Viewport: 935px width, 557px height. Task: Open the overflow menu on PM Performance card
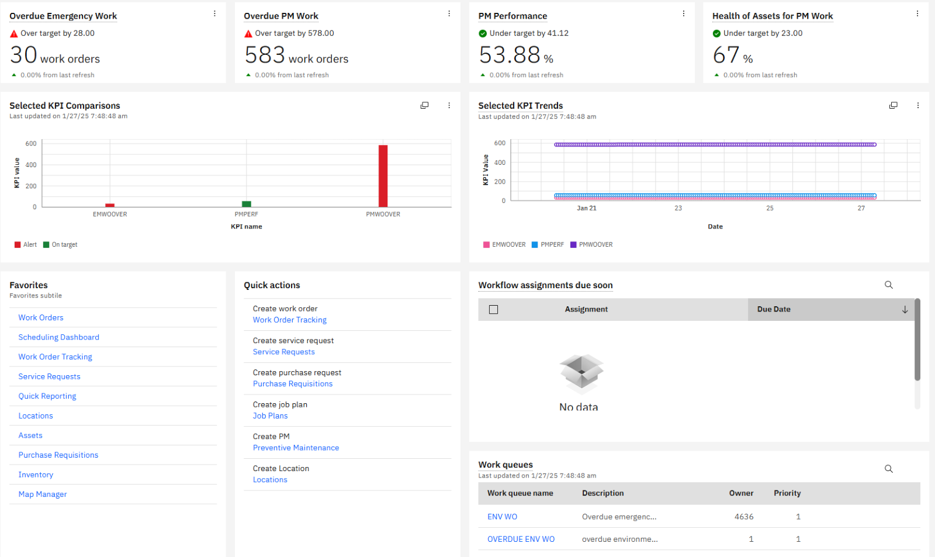point(683,13)
